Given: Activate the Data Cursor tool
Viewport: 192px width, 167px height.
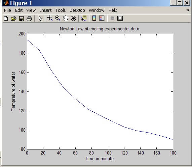Looking at the screenshot, I should tap(84, 18).
